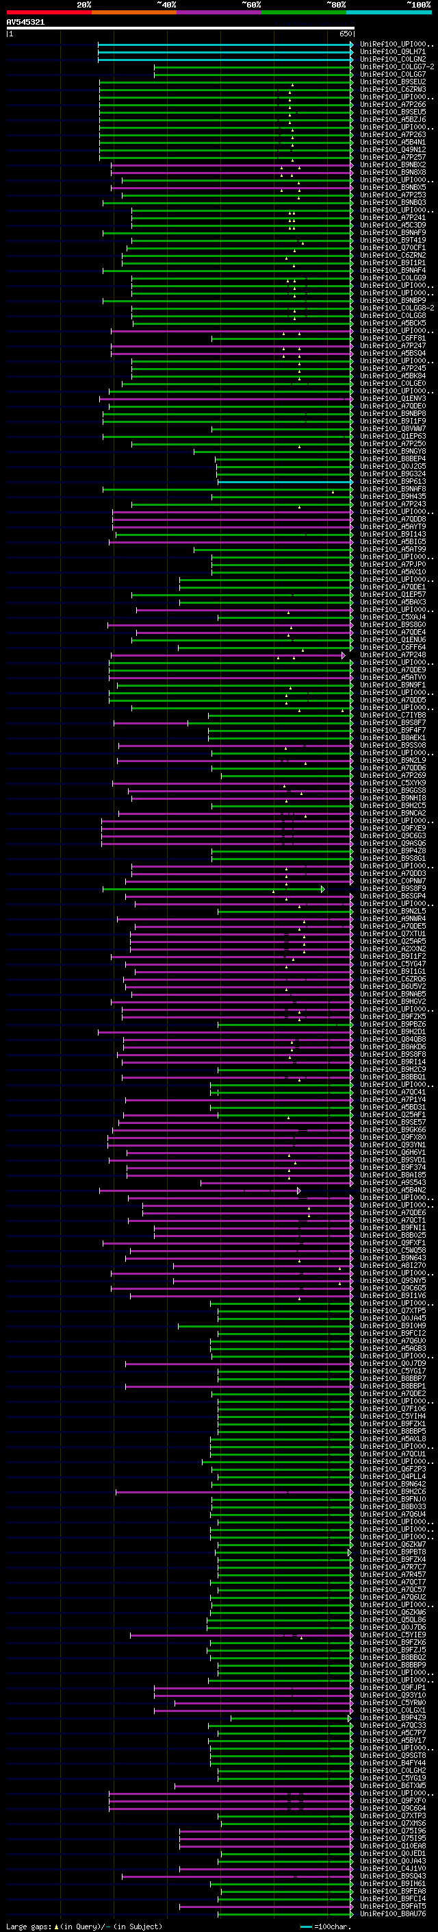Click the cyan ~100% identity legend segment
The width and height of the screenshot is (438, 1932).
click(x=389, y=13)
